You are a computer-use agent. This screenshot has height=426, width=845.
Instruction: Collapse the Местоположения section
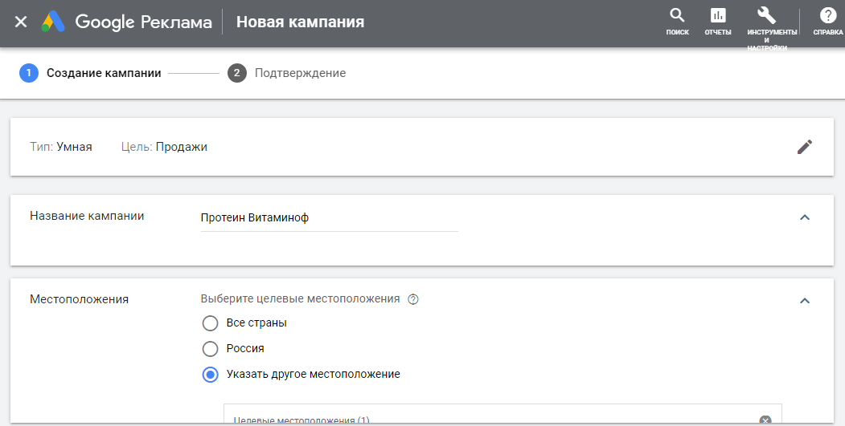tap(805, 301)
